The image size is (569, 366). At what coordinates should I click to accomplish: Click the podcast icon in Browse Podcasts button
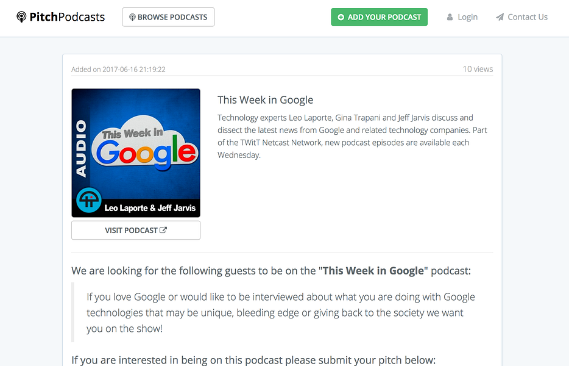132,17
